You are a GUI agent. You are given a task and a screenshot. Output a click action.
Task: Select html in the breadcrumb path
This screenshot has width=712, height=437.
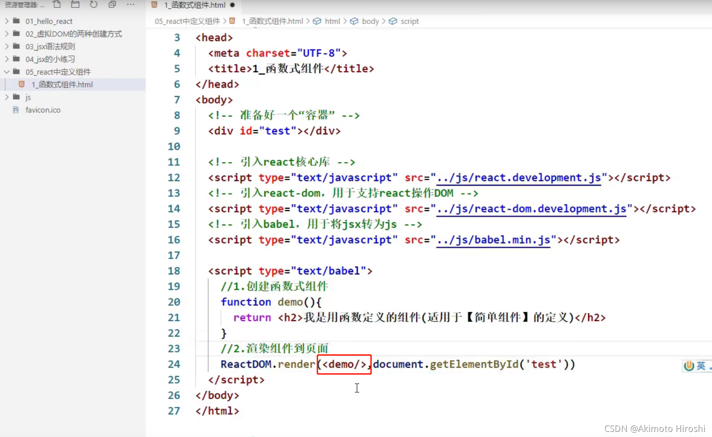332,21
